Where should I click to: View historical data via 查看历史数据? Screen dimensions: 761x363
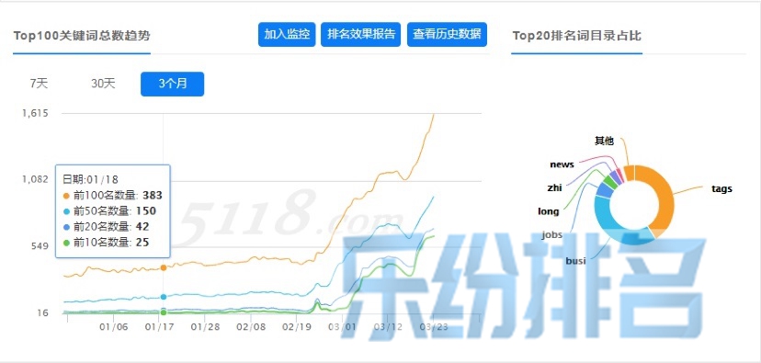tap(447, 34)
